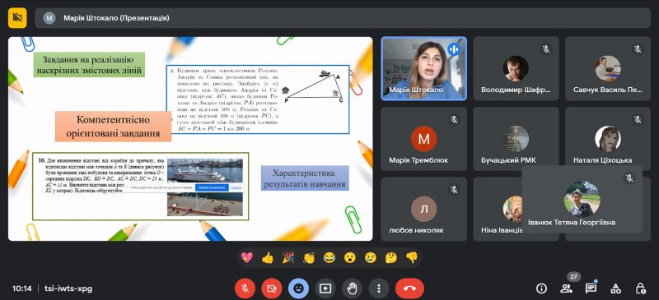Click the tsi-iwts-xpg meeting code
The image size is (659, 300).
[x=68, y=288]
